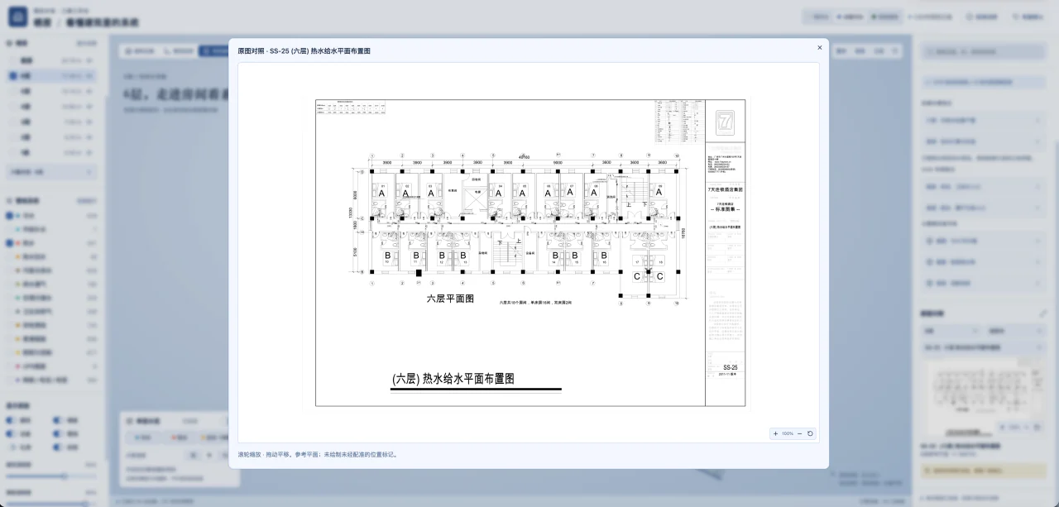The image size is (1059, 507).
Task: Click the underlined (六层) 热水给水平面布置图 drawing caption
Action: coord(453,379)
